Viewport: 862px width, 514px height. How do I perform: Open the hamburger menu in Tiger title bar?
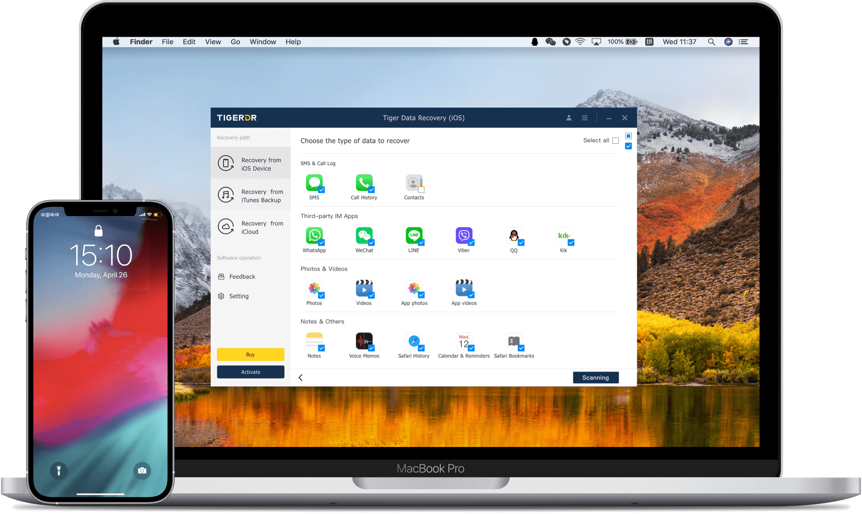tap(585, 118)
